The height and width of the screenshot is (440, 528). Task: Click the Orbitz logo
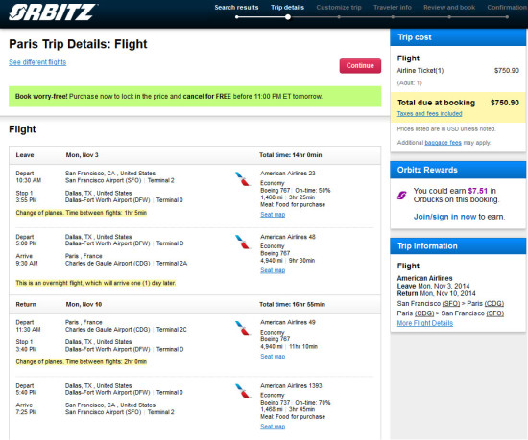(x=53, y=12)
